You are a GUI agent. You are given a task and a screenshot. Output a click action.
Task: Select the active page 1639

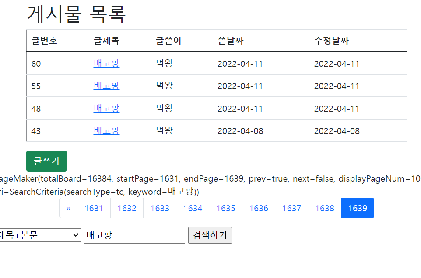pos(358,208)
